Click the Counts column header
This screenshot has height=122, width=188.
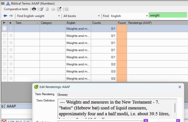pos(104,23)
